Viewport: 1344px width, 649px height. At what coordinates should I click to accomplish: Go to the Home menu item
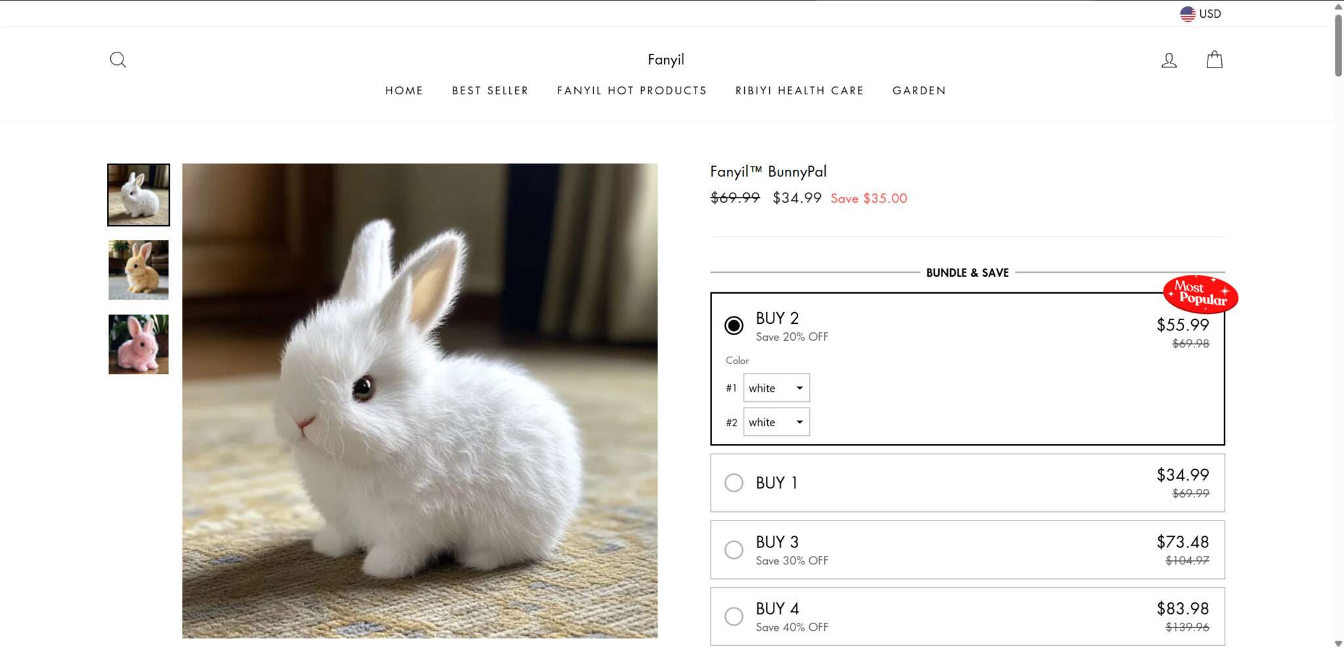404,90
